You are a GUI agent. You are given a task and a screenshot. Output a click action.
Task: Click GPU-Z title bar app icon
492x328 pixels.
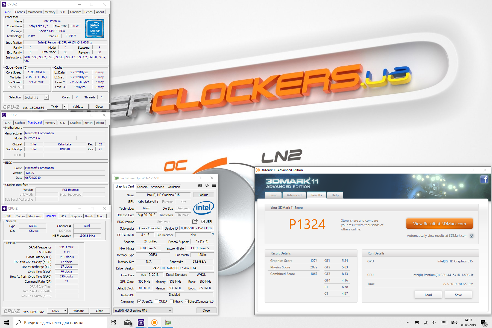(x=117, y=178)
